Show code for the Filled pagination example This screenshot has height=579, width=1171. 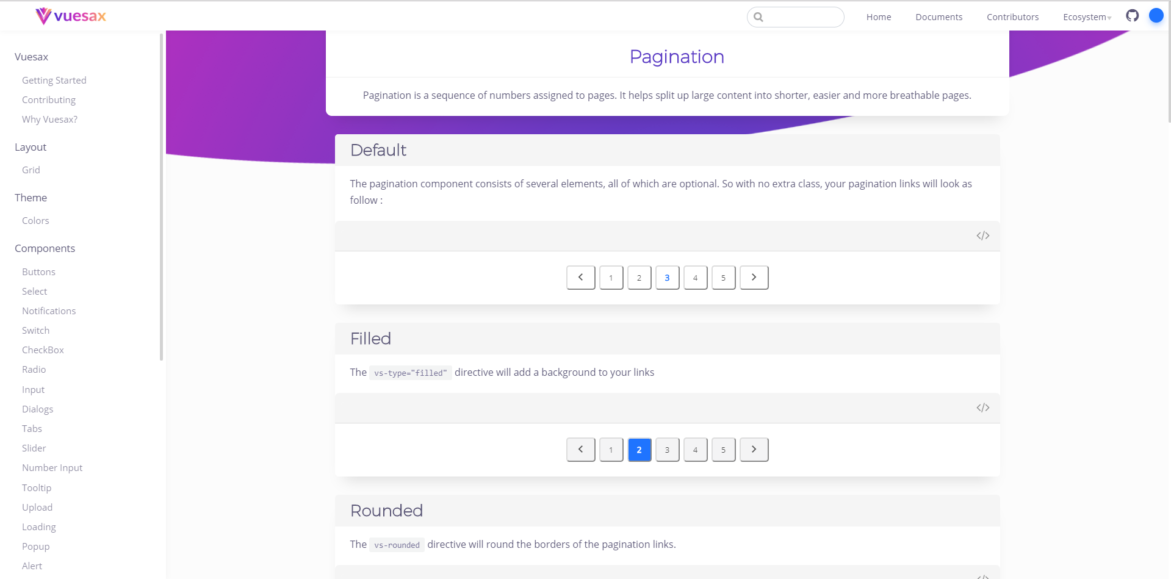point(982,408)
